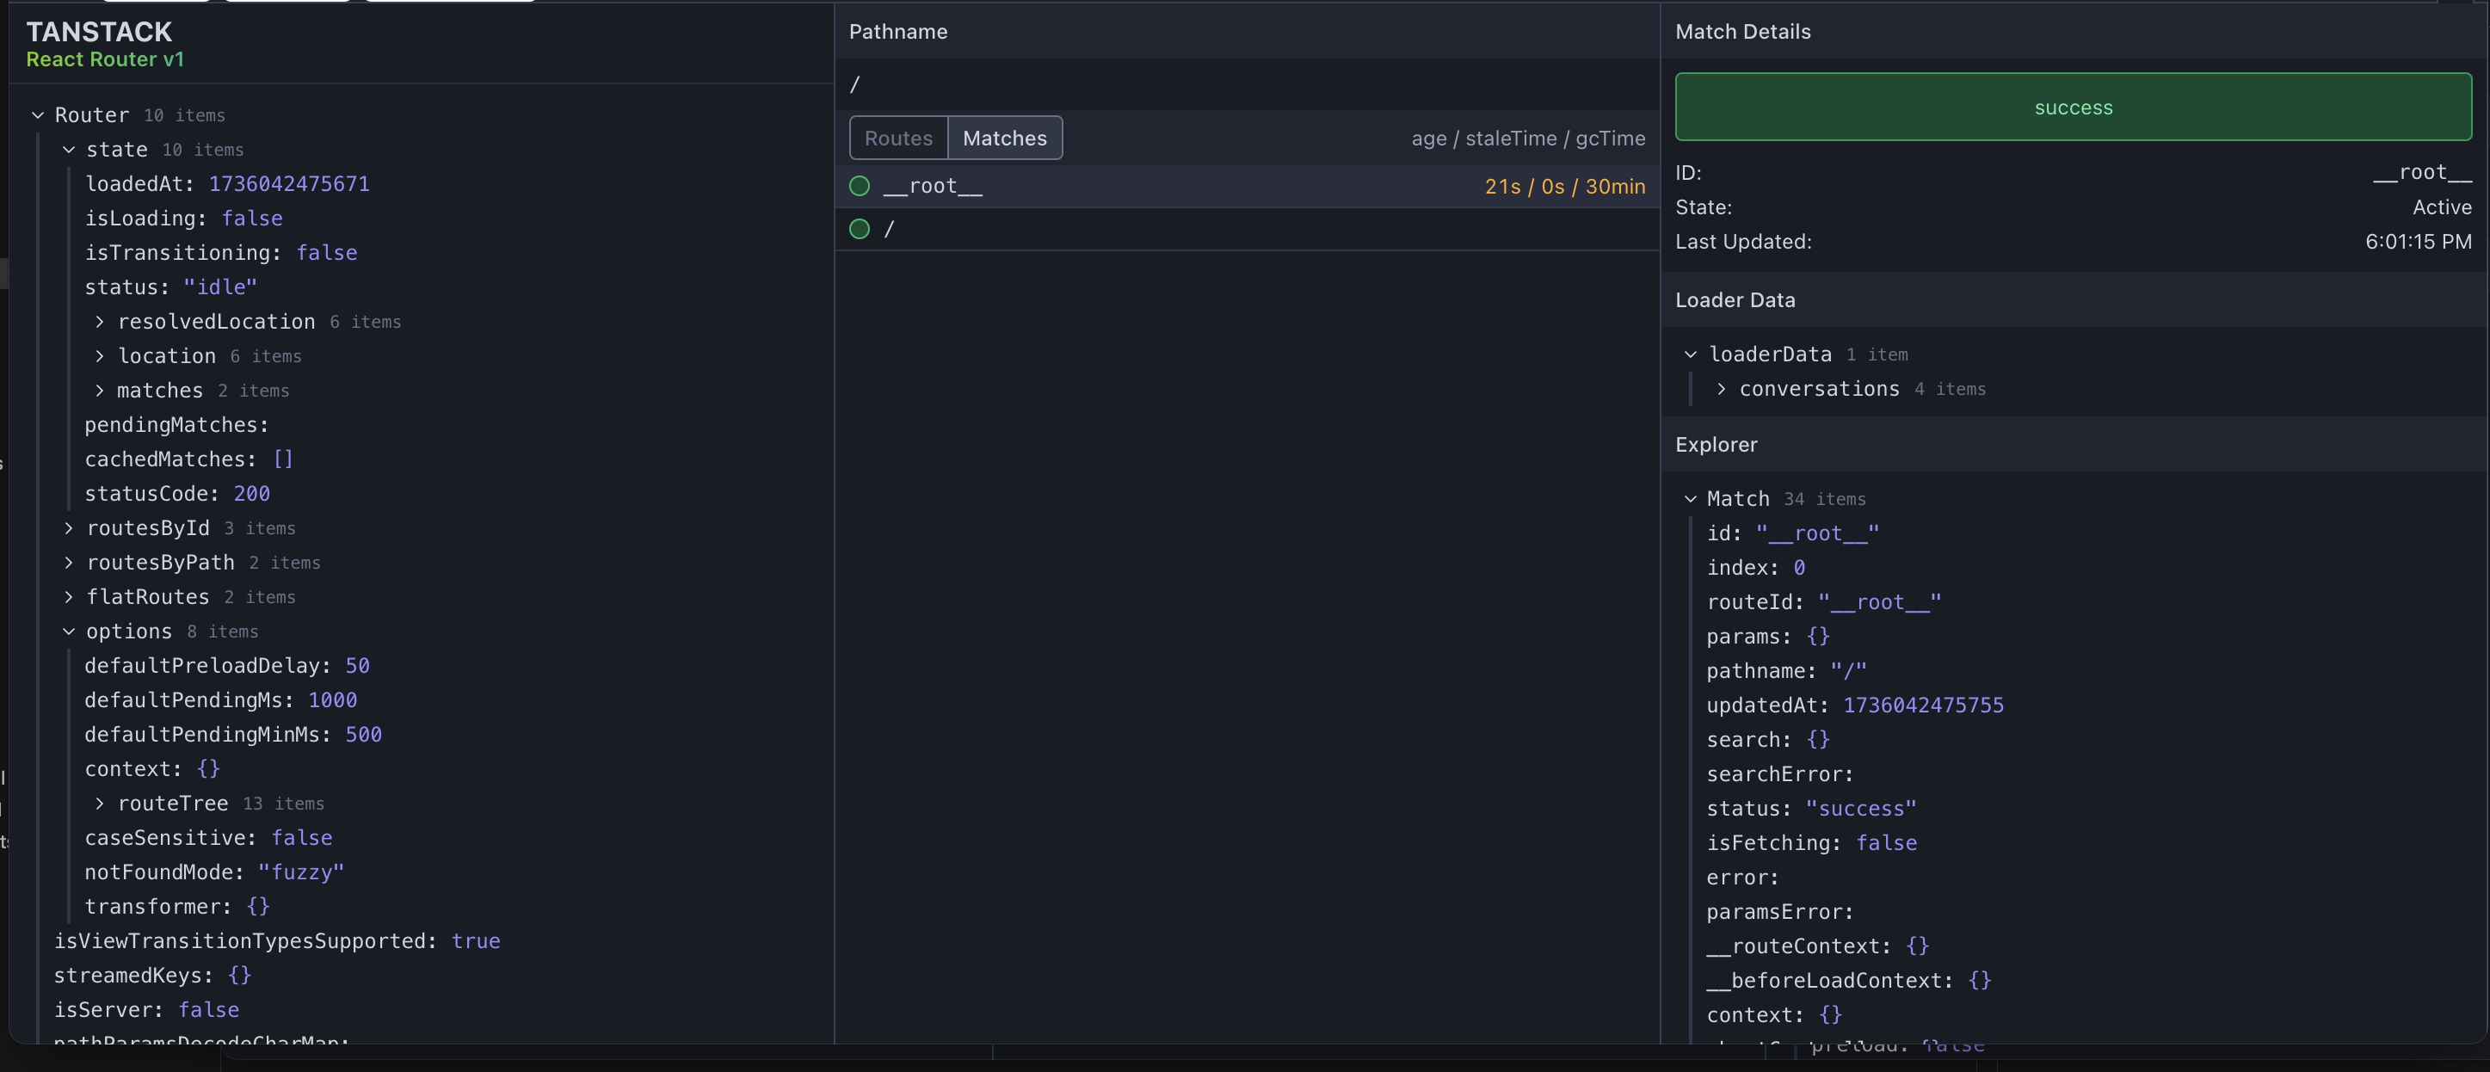Click the __beforeLoadContext: {} row
The height and width of the screenshot is (1072, 2490).
pos(1849,981)
